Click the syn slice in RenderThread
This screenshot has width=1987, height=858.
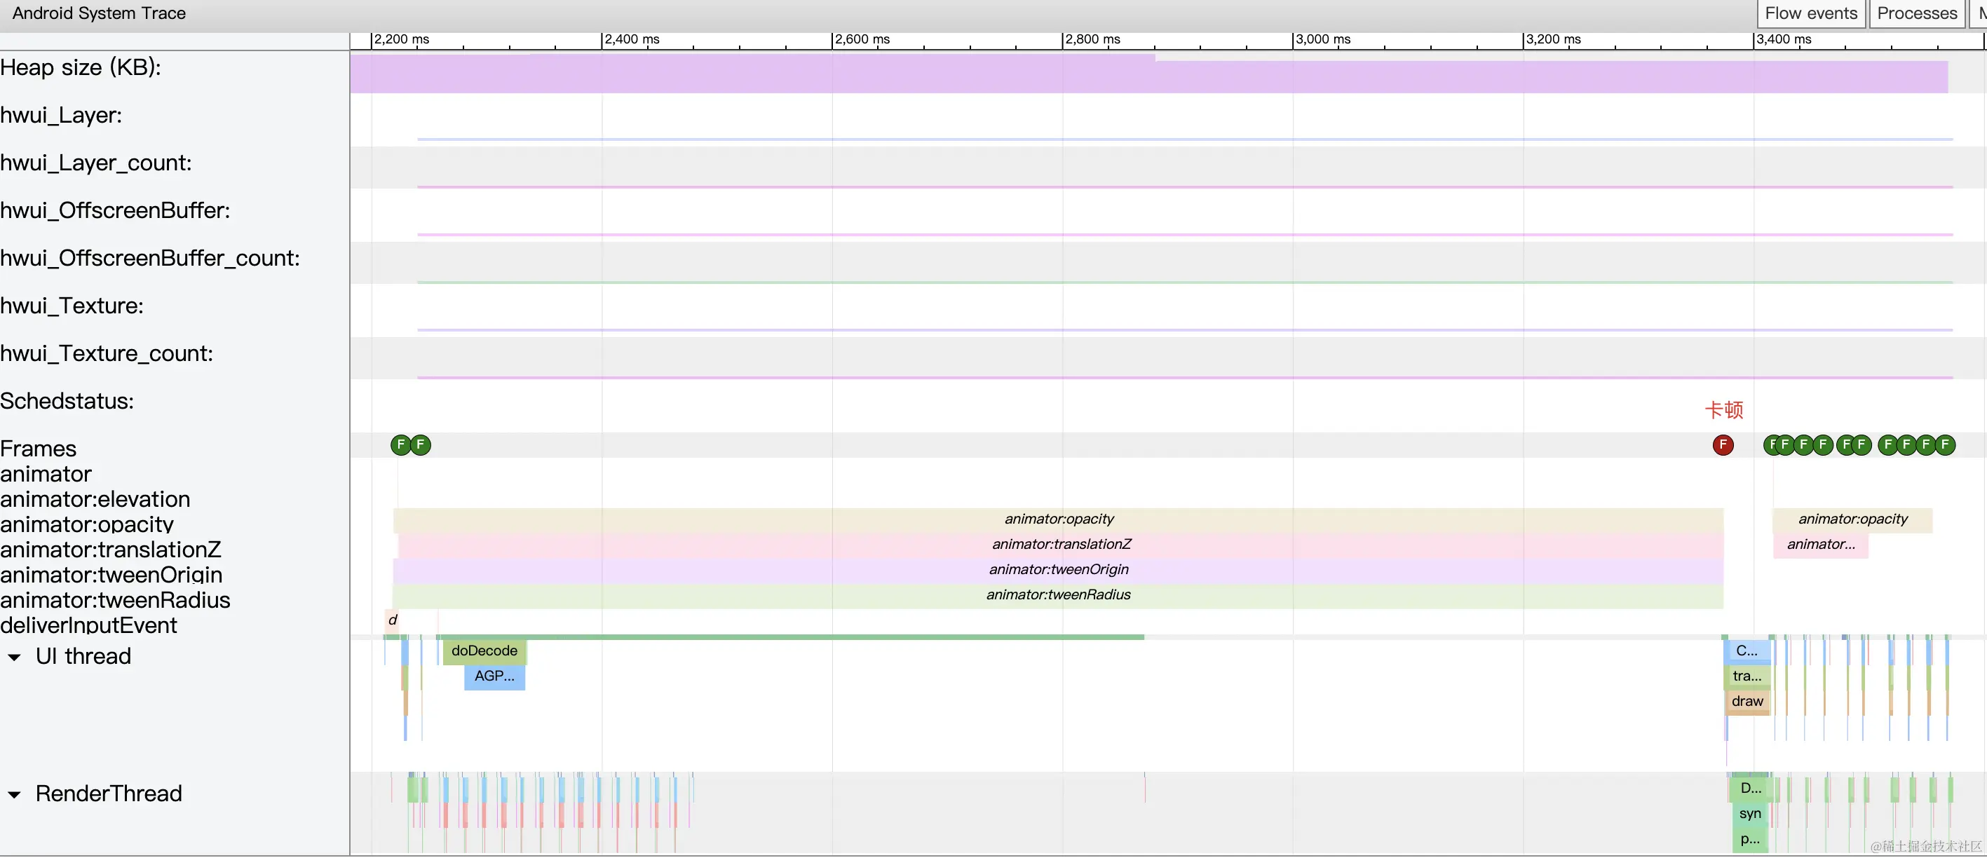(1749, 813)
